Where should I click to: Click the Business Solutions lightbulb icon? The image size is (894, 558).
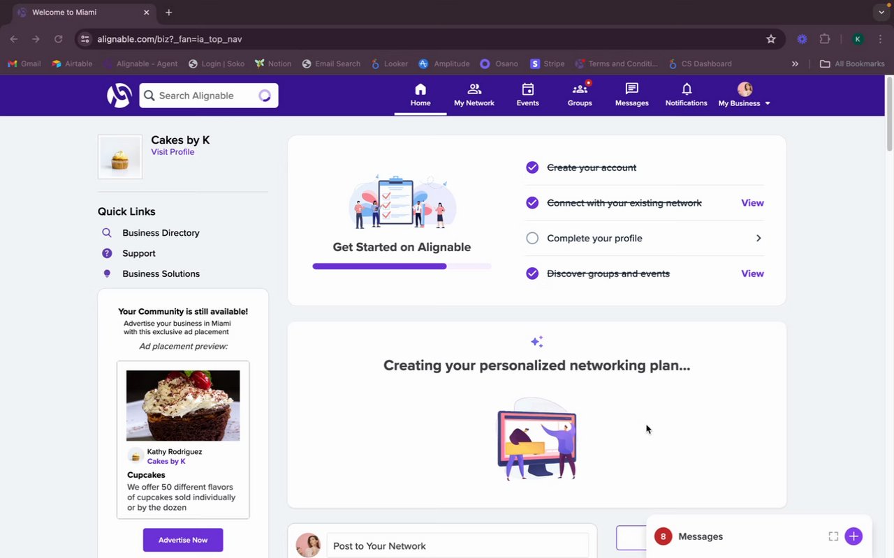coord(107,274)
